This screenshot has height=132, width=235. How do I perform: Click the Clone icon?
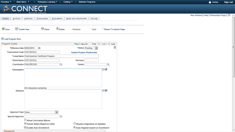click(43, 29)
